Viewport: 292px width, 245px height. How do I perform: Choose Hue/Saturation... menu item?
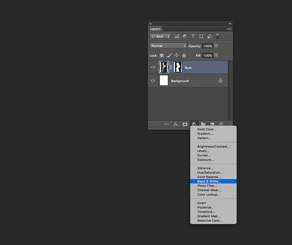tap(214, 173)
